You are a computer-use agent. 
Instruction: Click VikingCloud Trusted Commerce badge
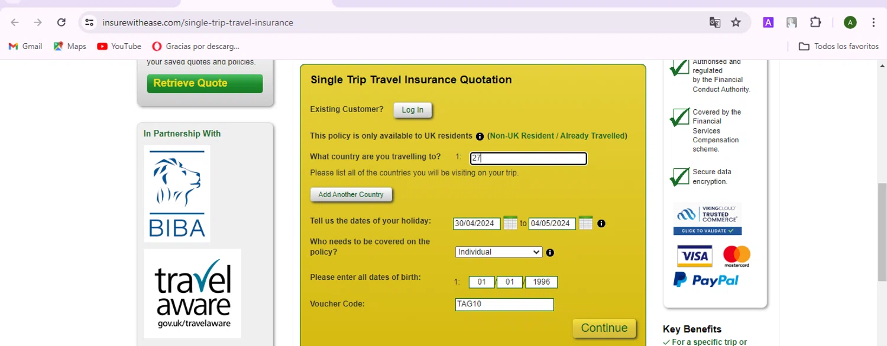707,219
